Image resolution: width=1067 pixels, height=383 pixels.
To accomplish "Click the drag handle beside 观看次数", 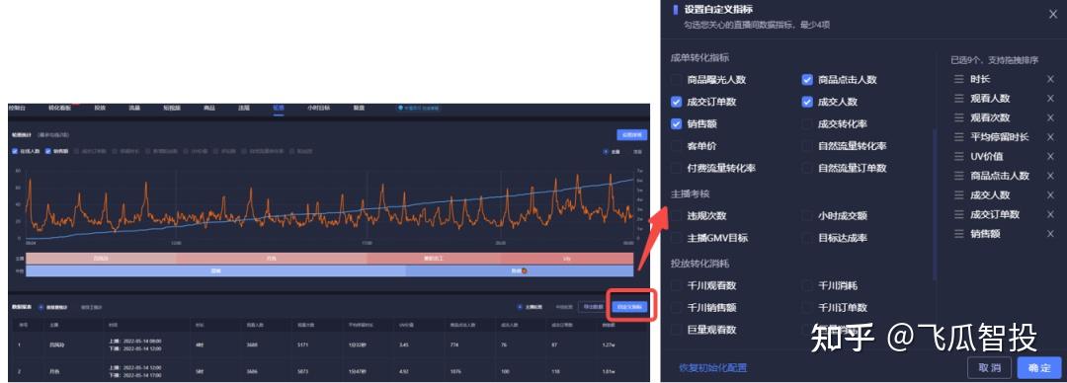I will point(958,117).
